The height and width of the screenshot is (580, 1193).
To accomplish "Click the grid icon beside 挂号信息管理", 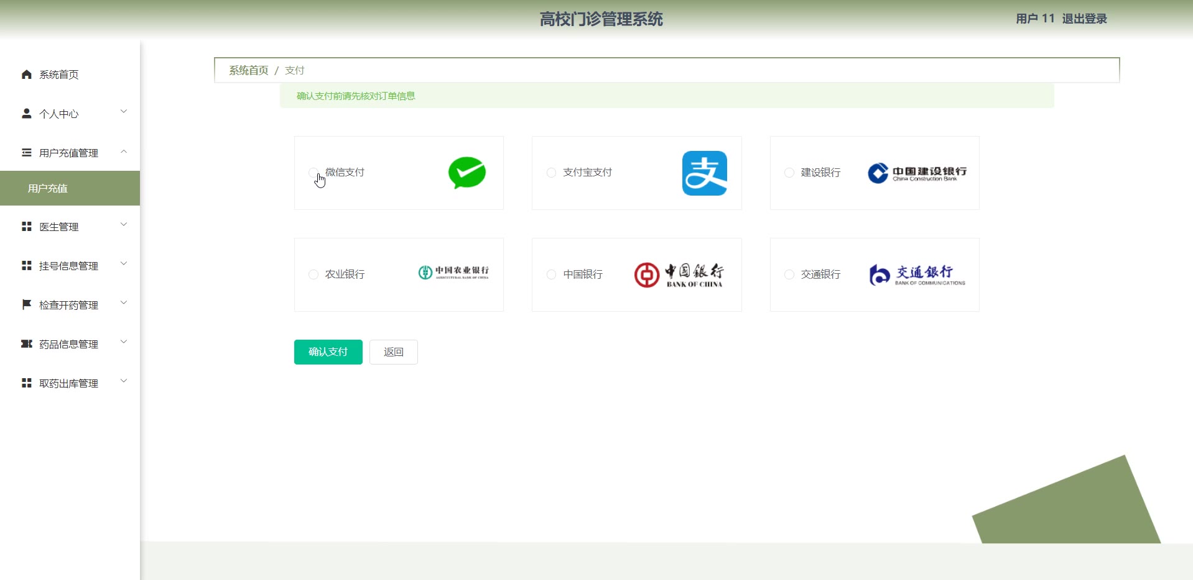I will (x=26, y=266).
